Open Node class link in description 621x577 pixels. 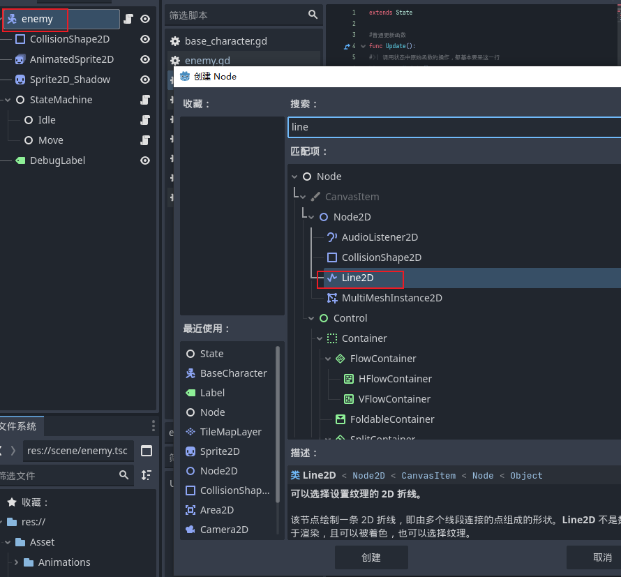[x=483, y=476]
